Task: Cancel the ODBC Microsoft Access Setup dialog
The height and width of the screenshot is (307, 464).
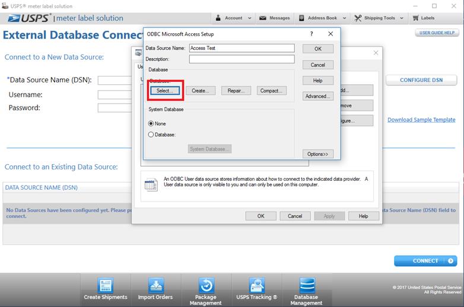Action: 318,65
